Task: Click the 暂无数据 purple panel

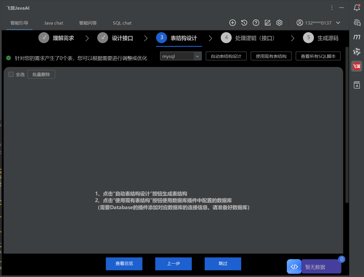Action: (x=321, y=267)
